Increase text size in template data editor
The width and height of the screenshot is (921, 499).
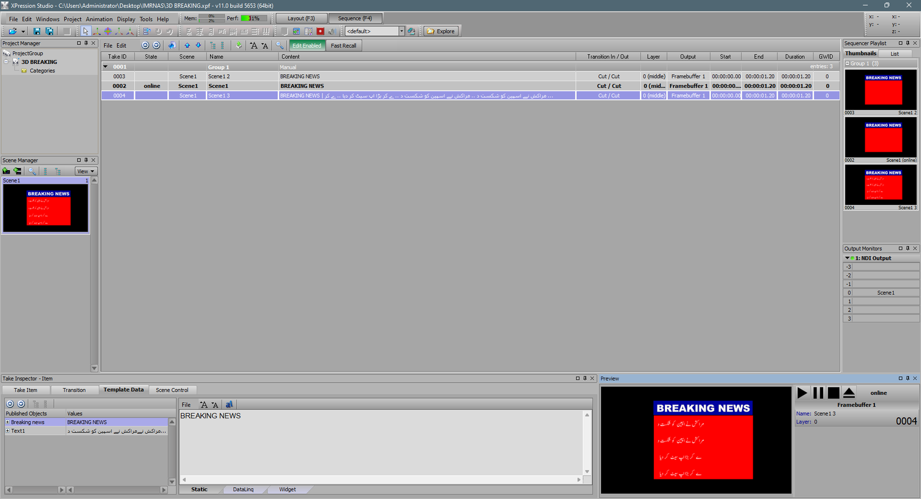click(x=203, y=405)
